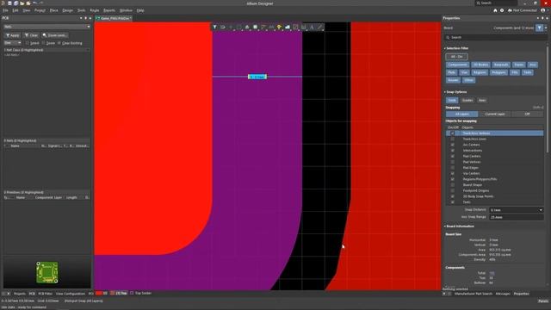Enable the Track/Arcs Lines snapping checkbox
This screenshot has height=310, width=551.
pyautogui.click(x=453, y=139)
